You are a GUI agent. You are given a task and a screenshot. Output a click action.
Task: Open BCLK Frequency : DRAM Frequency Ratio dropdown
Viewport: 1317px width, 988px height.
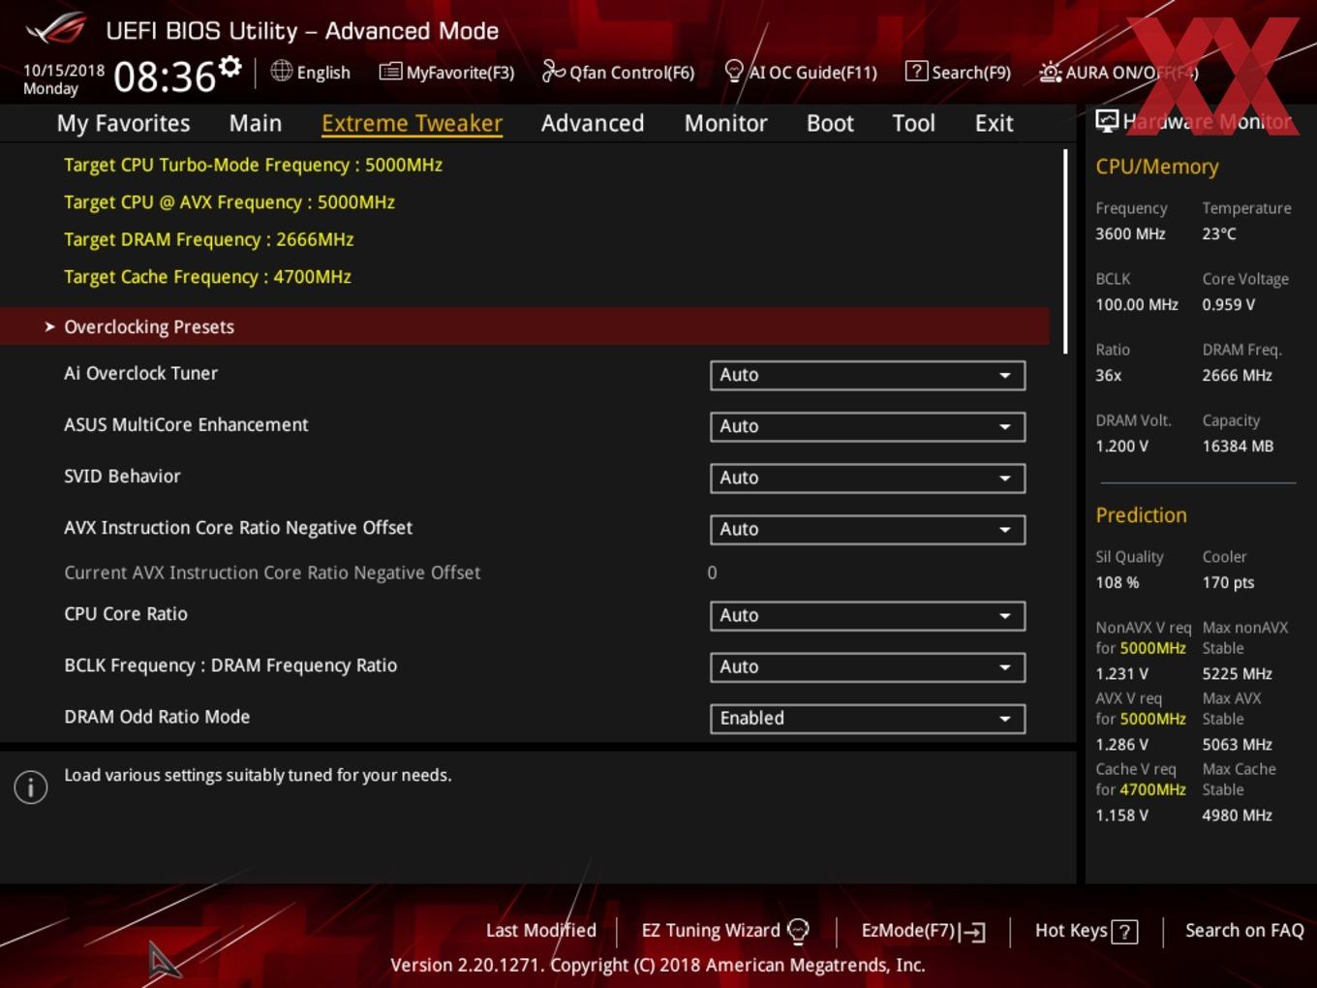pyautogui.click(x=868, y=666)
